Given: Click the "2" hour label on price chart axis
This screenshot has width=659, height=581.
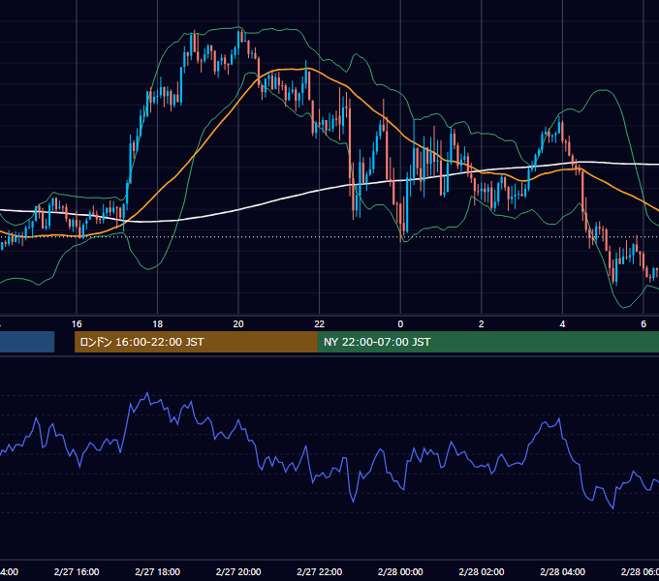Looking at the screenshot, I should pos(482,324).
